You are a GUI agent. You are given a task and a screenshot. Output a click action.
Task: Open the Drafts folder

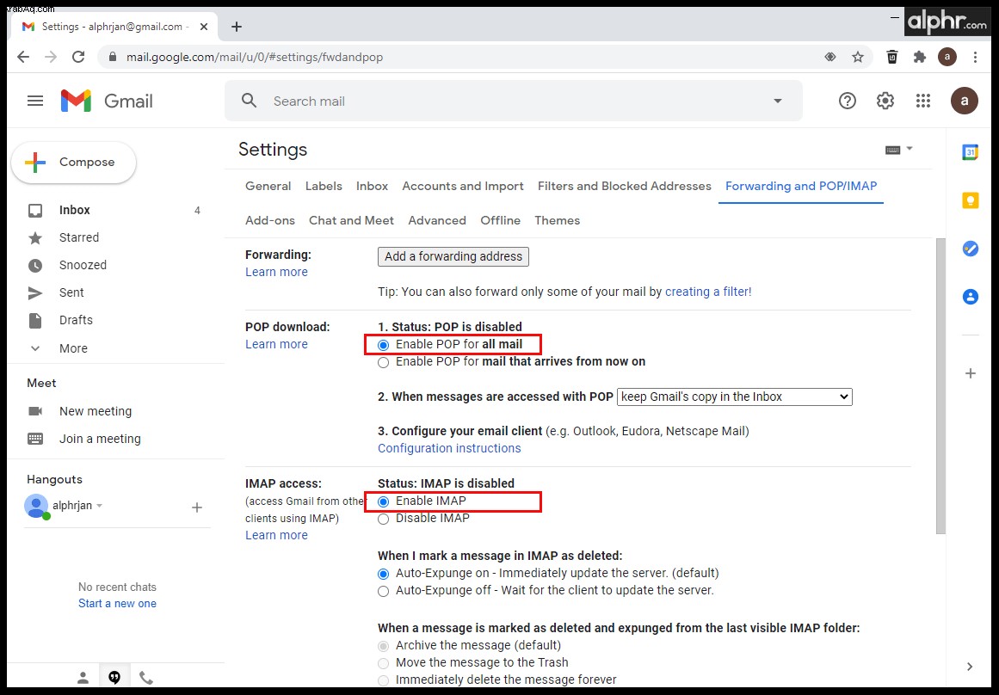pyautogui.click(x=76, y=321)
